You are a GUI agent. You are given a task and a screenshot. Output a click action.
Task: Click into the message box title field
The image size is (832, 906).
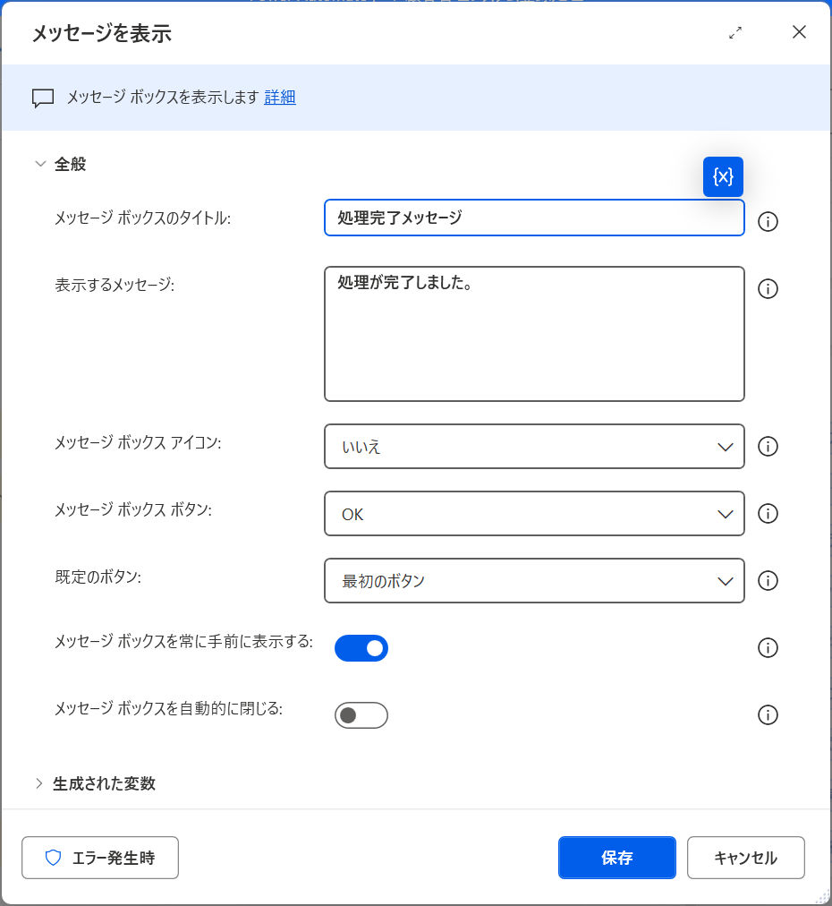click(x=534, y=218)
